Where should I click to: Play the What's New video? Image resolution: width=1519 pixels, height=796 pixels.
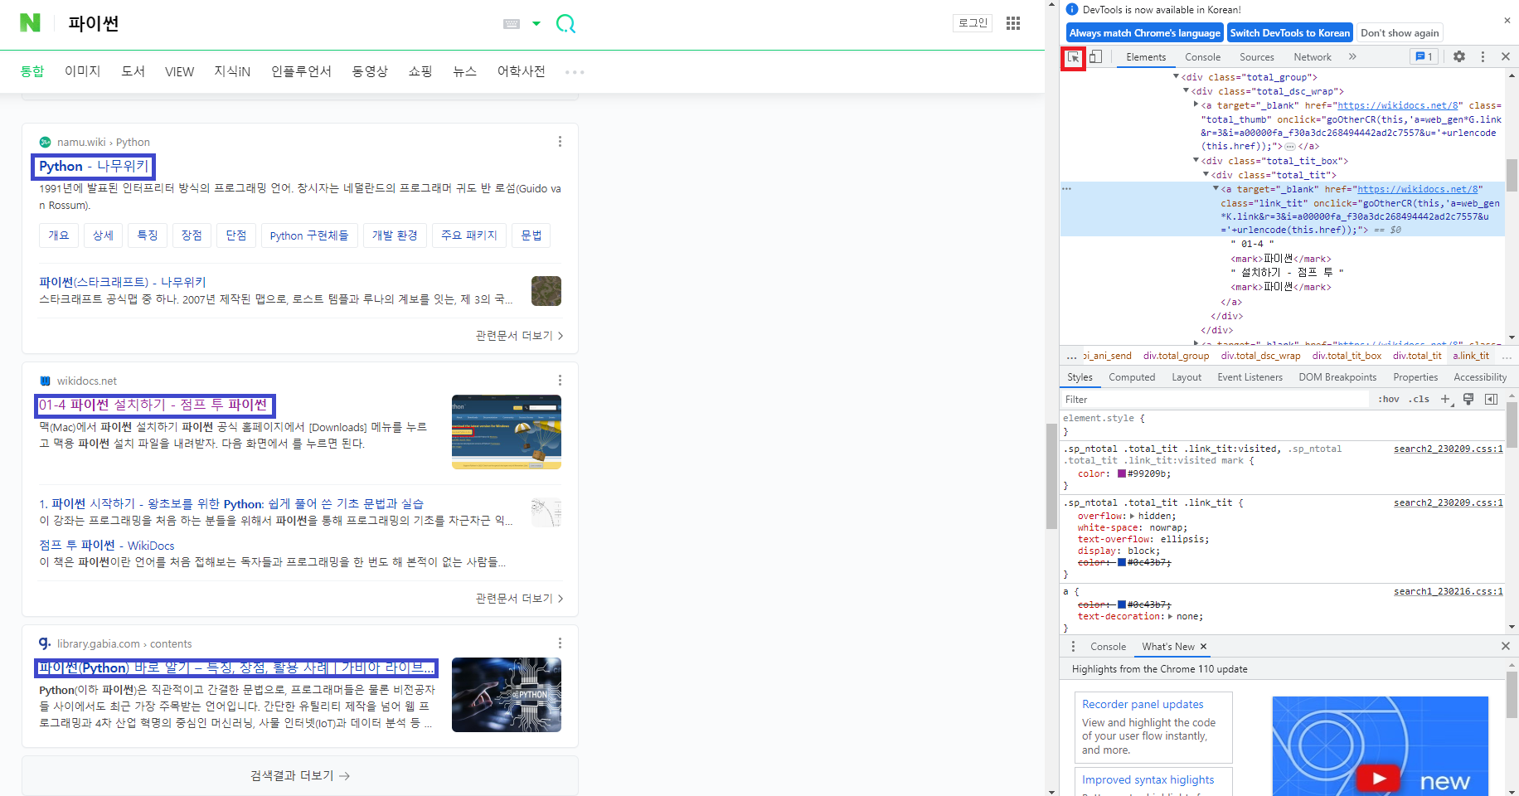coord(1378,778)
